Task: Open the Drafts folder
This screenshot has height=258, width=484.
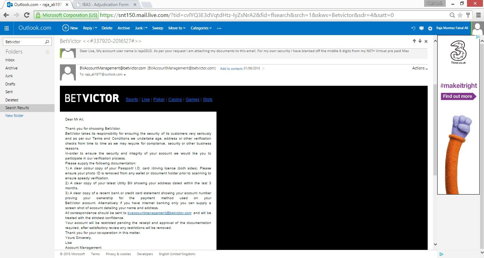Action: coord(10,84)
